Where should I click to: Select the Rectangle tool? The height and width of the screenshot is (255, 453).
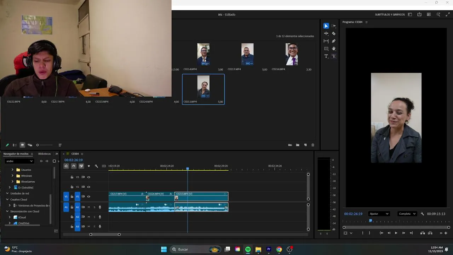[x=326, y=49]
